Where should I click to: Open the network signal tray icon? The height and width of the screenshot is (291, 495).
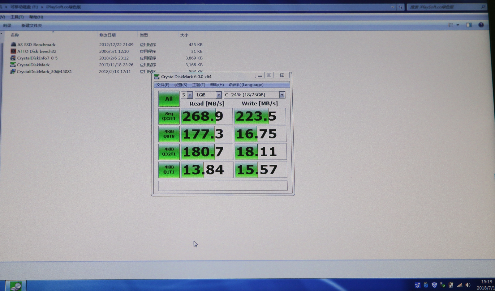tap(460, 285)
